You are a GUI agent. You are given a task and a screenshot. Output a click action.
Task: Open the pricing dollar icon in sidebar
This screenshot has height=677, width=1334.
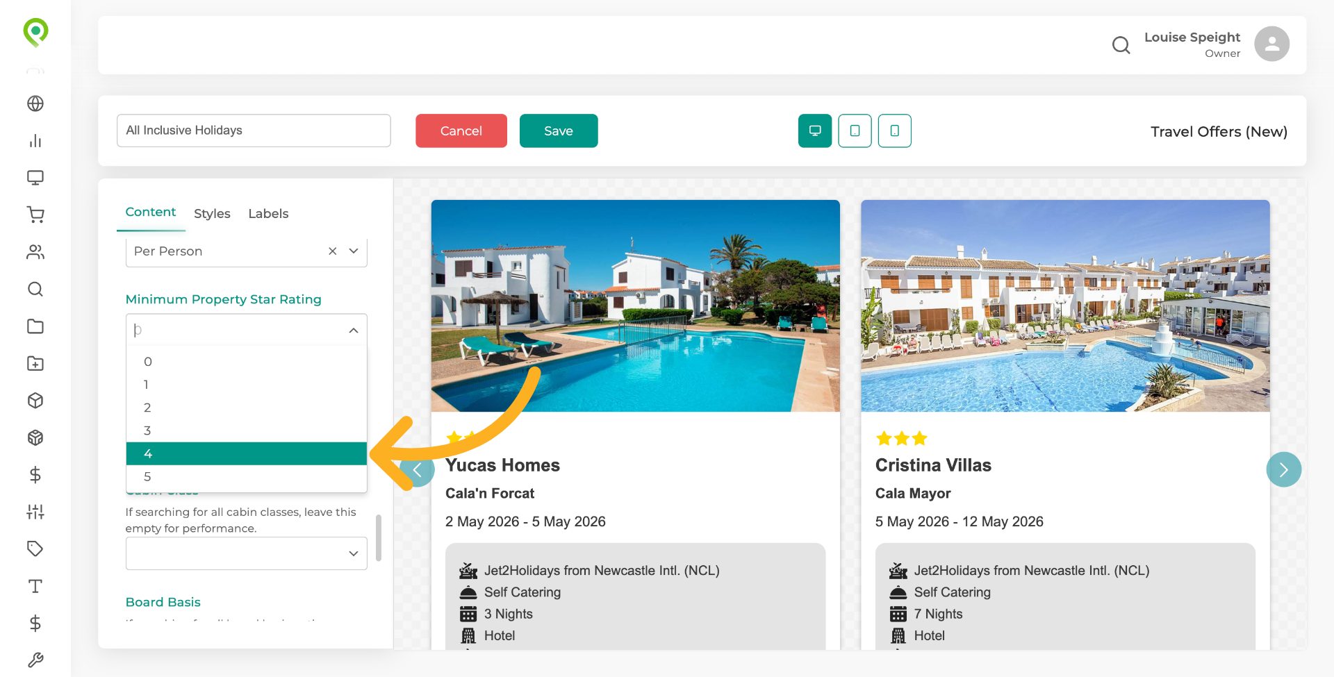[35, 475]
